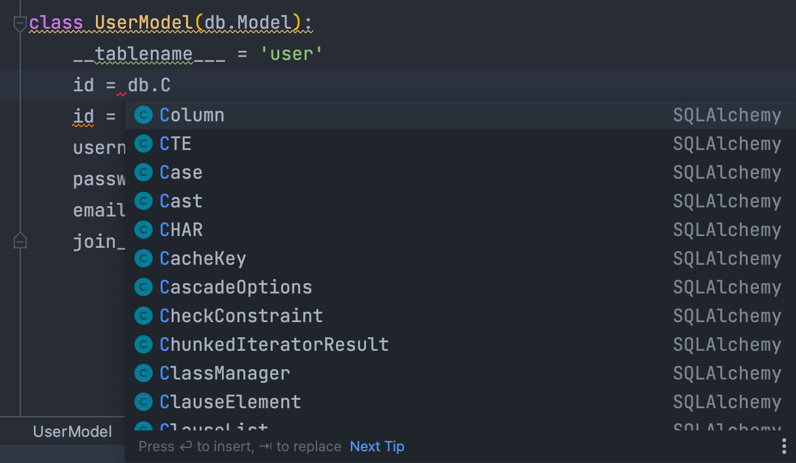
Task: Choose the CheckConstraint completion entry
Action: 241,316
